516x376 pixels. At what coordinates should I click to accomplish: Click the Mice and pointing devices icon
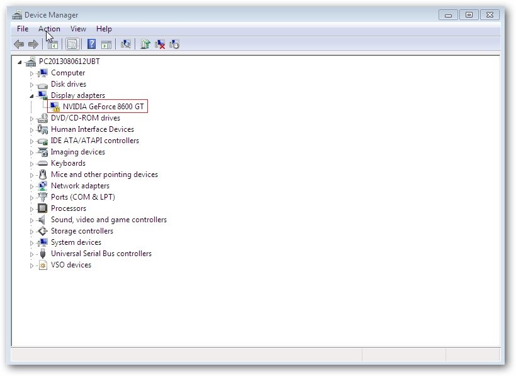click(42, 175)
